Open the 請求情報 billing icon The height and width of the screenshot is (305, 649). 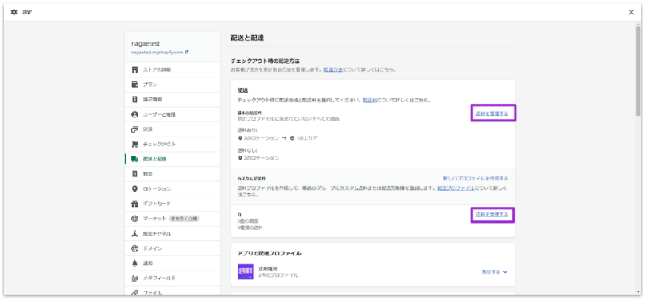tap(134, 100)
